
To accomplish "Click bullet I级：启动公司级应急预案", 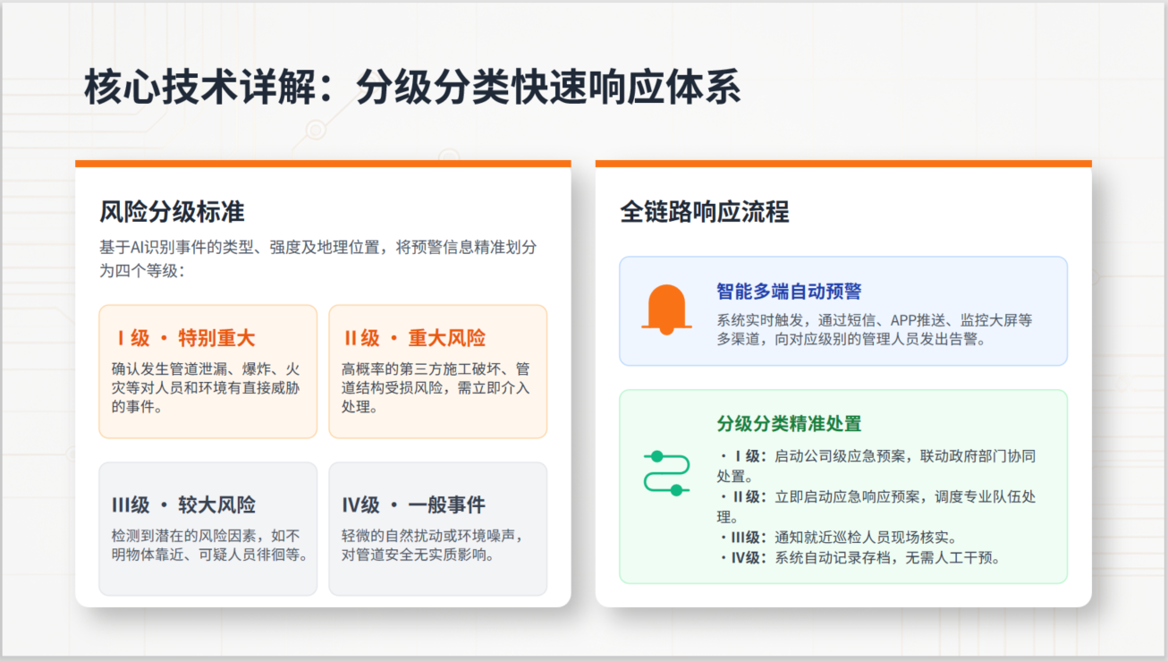I will 876,466.
